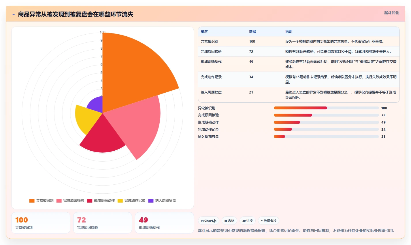The image size is (411, 245).
Task: Click the 34 value beside the progress bar
Action: coord(383,130)
